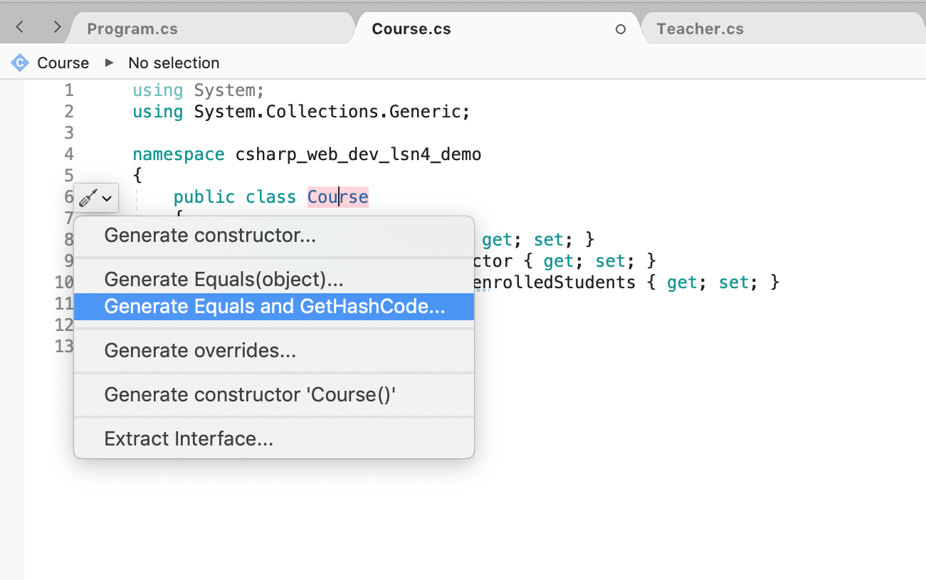Select "Generate constructor 'Course()'" option
Screen dimensions: 926x580
point(250,395)
